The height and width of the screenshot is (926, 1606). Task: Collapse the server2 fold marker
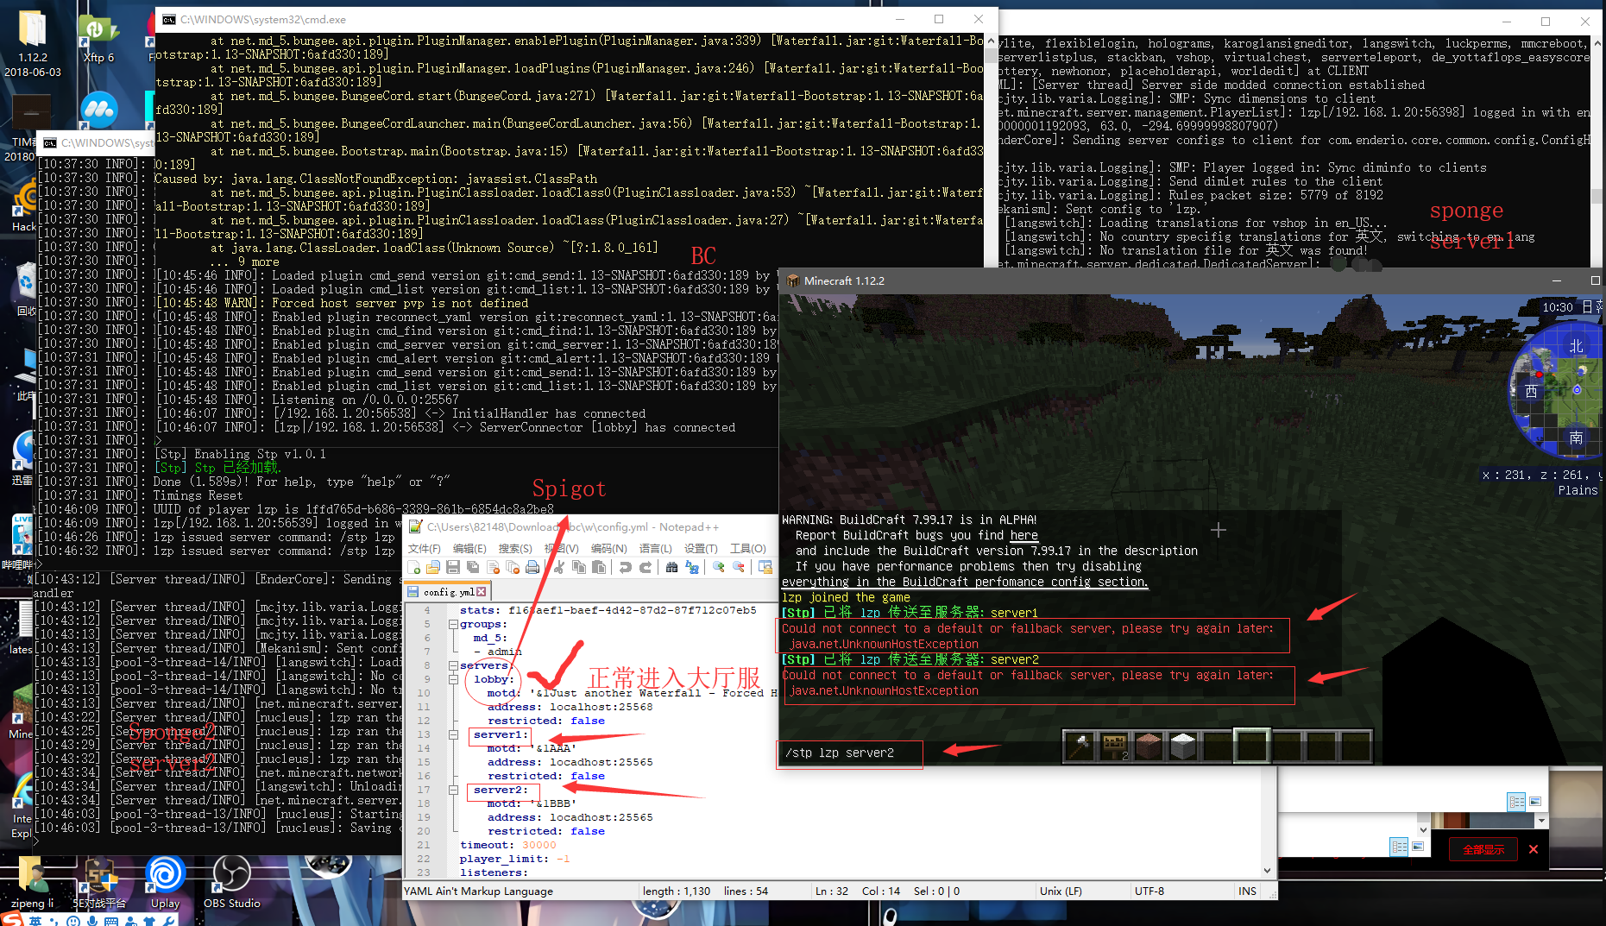[x=453, y=790]
